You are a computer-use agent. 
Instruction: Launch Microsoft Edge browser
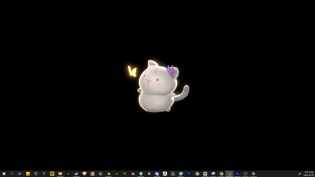[x=181, y=173]
